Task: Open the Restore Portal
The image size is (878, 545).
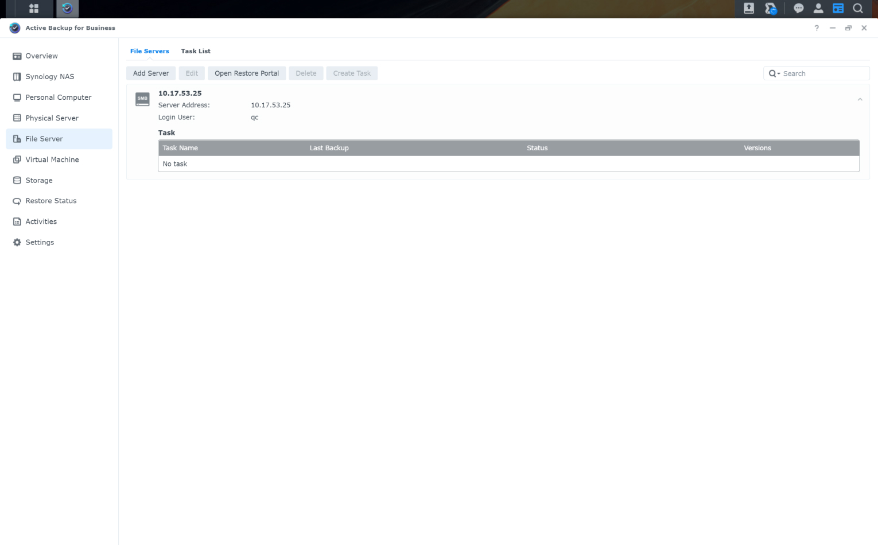Action: click(x=246, y=73)
